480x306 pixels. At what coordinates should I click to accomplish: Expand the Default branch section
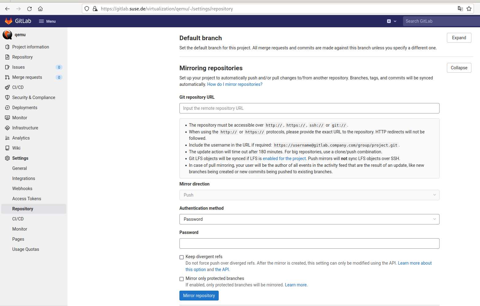459,38
